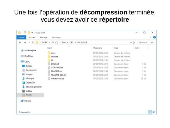
Task: Sort files by the Type column
Action: 116,48
